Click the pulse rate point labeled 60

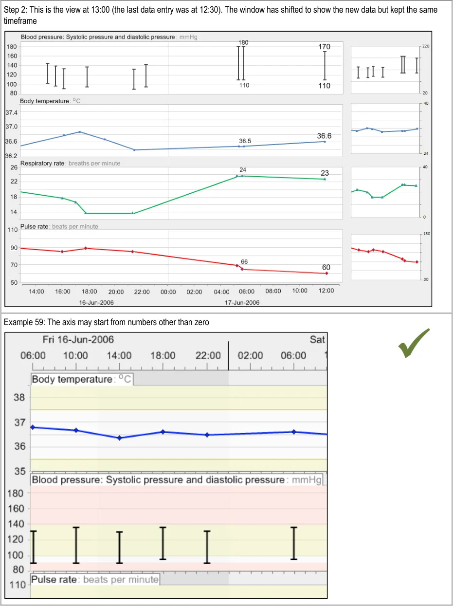pos(326,273)
